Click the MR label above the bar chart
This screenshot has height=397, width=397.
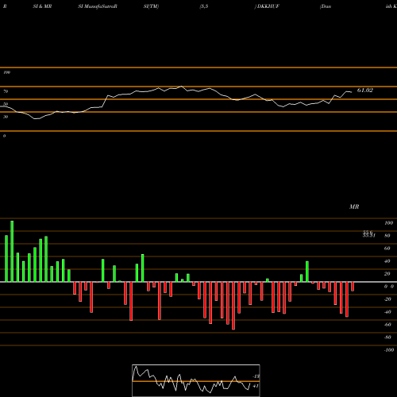point(354,206)
